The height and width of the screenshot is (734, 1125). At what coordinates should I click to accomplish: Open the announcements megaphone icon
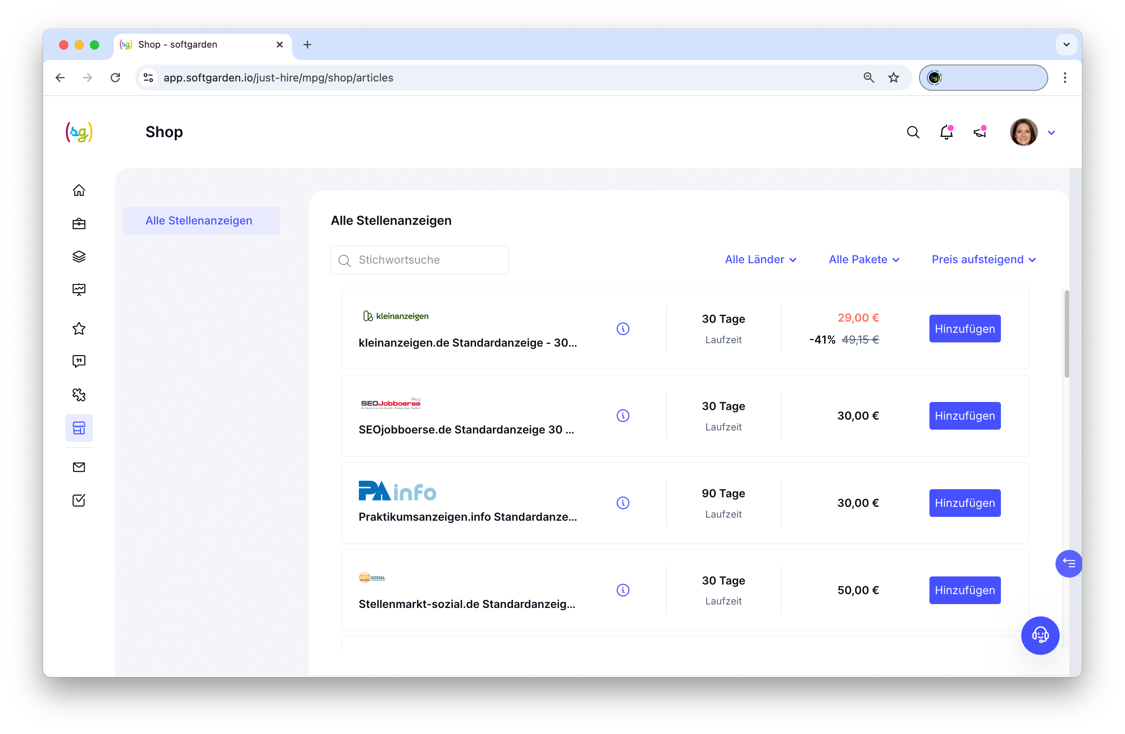pos(979,133)
